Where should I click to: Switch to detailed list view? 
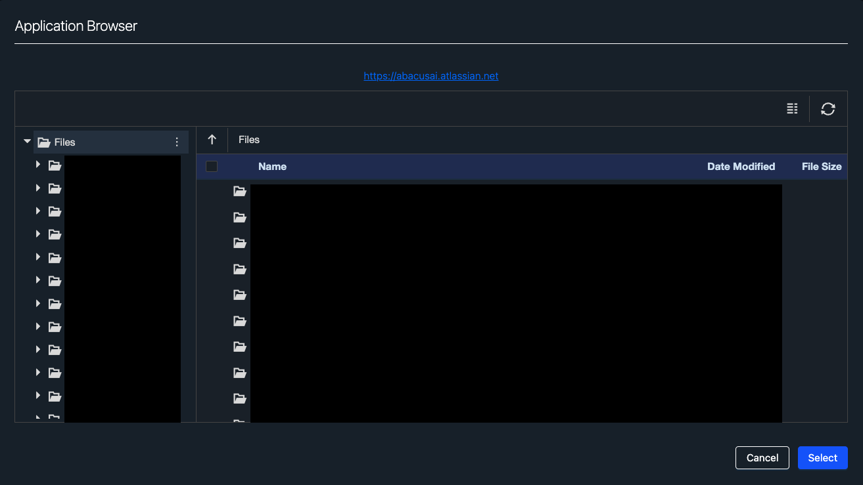(792, 108)
